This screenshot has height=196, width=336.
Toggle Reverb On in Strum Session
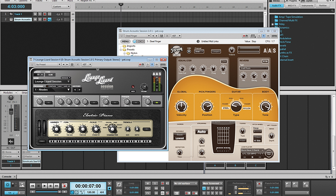(265, 62)
